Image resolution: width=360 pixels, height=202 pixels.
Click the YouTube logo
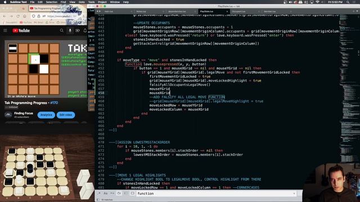tap(21, 30)
